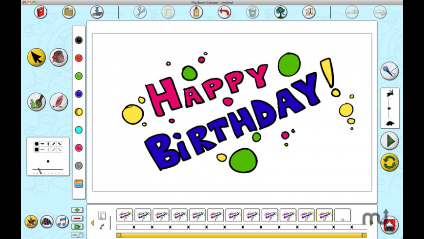Choose the thin horizontal brush tip
424x239 pixels.
[42, 149]
